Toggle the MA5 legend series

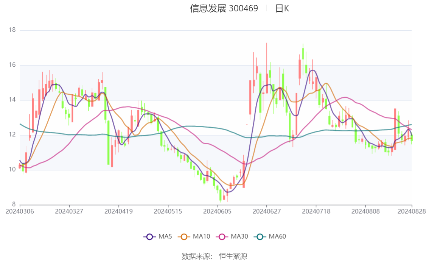coord(158,237)
